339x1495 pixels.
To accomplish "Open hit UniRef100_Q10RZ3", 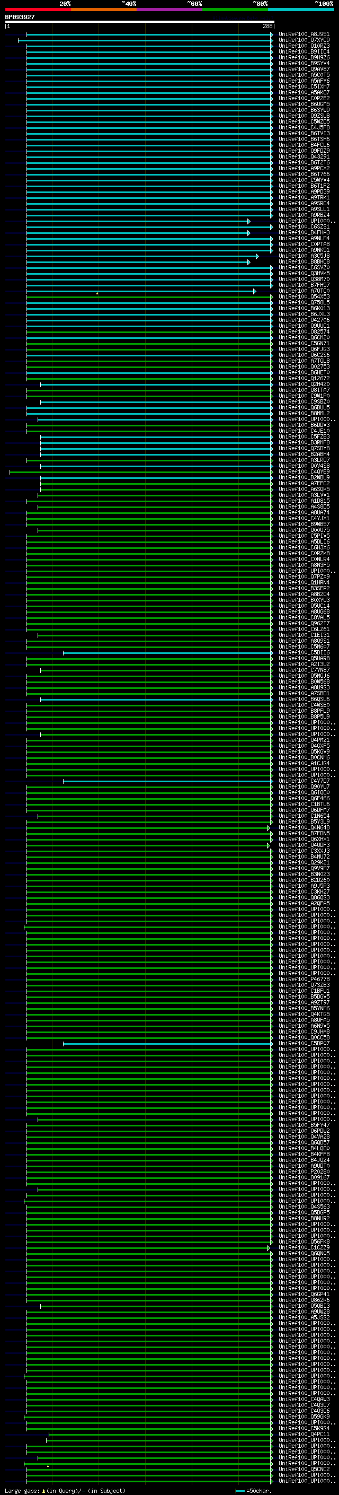I will click(x=304, y=46).
